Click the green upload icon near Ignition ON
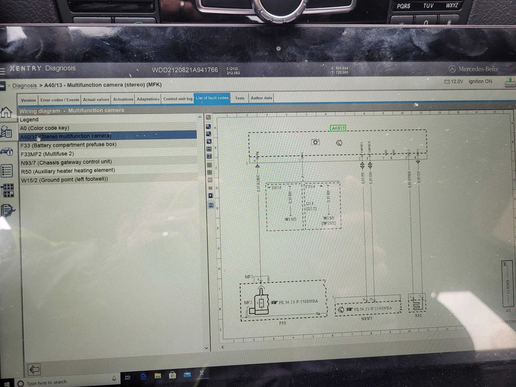Viewport: 516px width, 387px height. [510, 82]
